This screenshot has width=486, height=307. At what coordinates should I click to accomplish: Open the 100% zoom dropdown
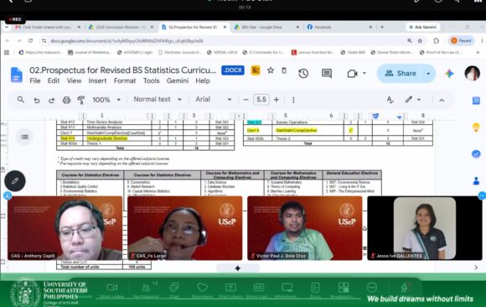point(106,100)
